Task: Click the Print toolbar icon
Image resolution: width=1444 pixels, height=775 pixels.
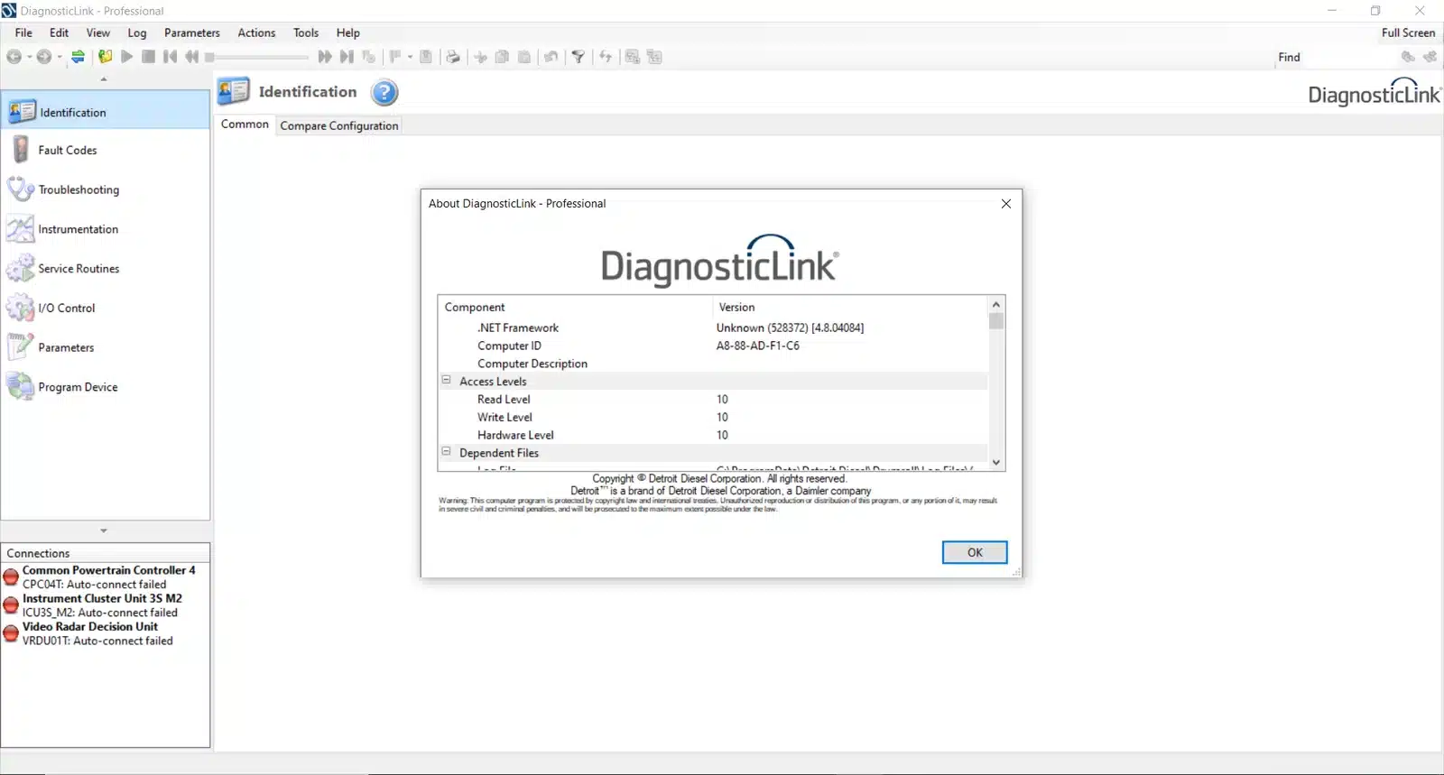Action: tap(453, 57)
